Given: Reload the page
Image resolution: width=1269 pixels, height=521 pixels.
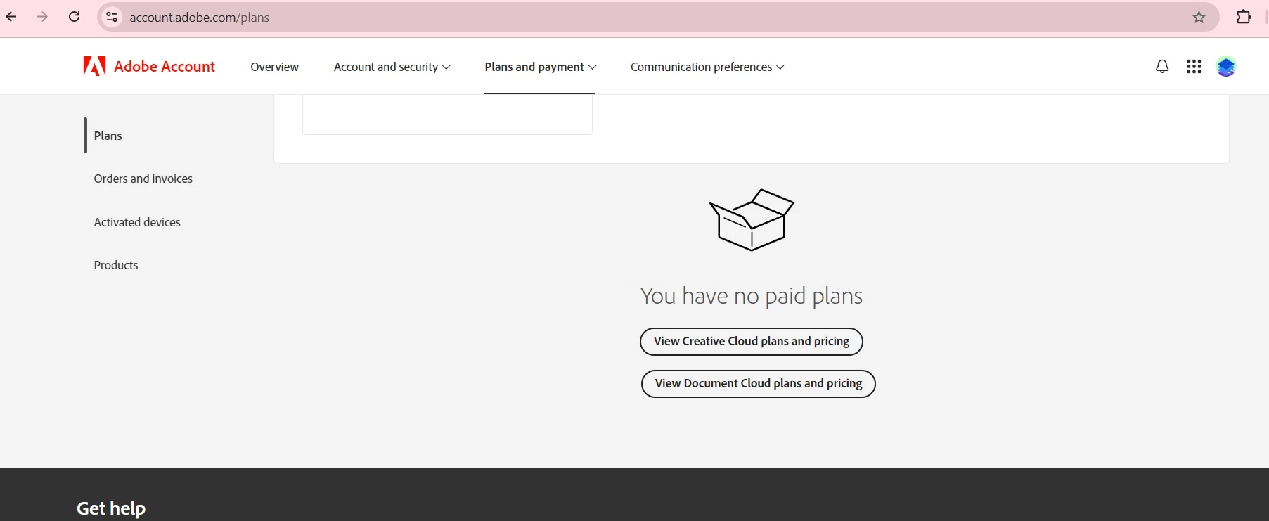Looking at the screenshot, I should (75, 17).
